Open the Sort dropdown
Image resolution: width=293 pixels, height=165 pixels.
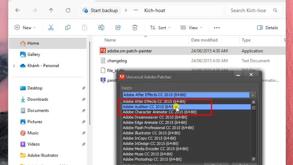coord(160,28)
